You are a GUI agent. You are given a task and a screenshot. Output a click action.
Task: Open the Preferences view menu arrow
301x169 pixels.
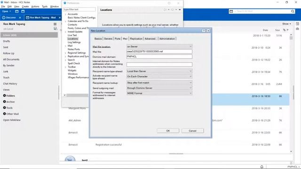(x=180, y=9)
